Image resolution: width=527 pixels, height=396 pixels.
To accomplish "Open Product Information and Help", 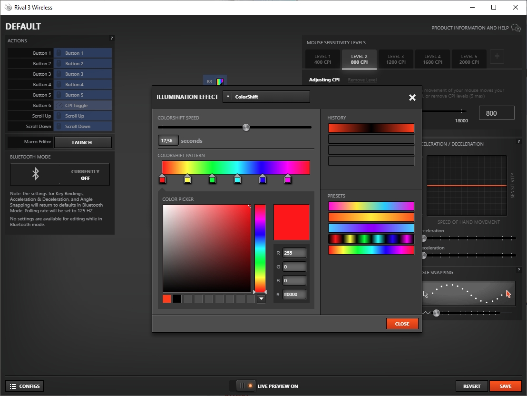I will tap(470, 28).
